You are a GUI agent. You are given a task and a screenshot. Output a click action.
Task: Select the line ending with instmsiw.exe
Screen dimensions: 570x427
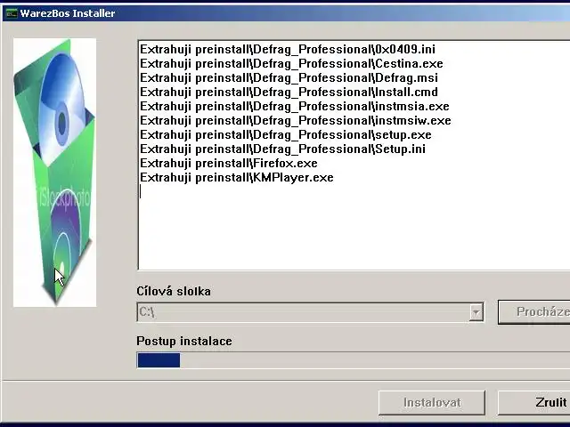[x=296, y=120]
